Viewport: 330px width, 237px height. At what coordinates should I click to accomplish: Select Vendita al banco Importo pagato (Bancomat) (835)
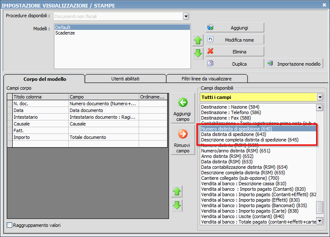coord(258,205)
